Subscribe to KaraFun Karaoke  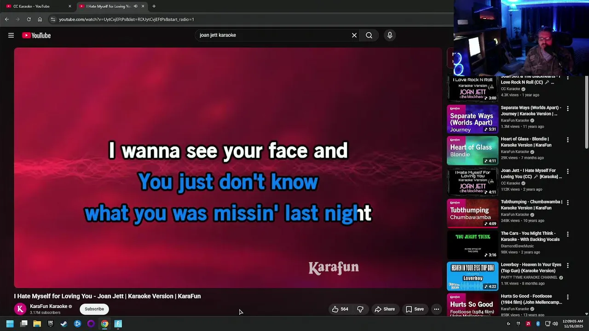94,309
